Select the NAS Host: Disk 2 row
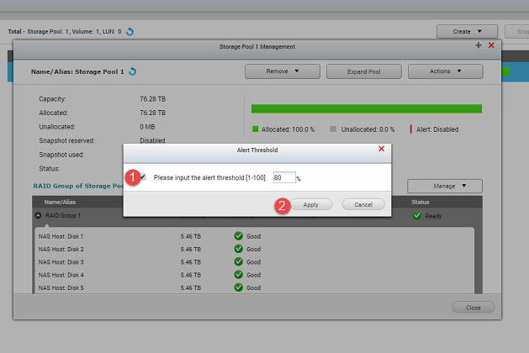The image size is (529, 353). [x=254, y=249]
